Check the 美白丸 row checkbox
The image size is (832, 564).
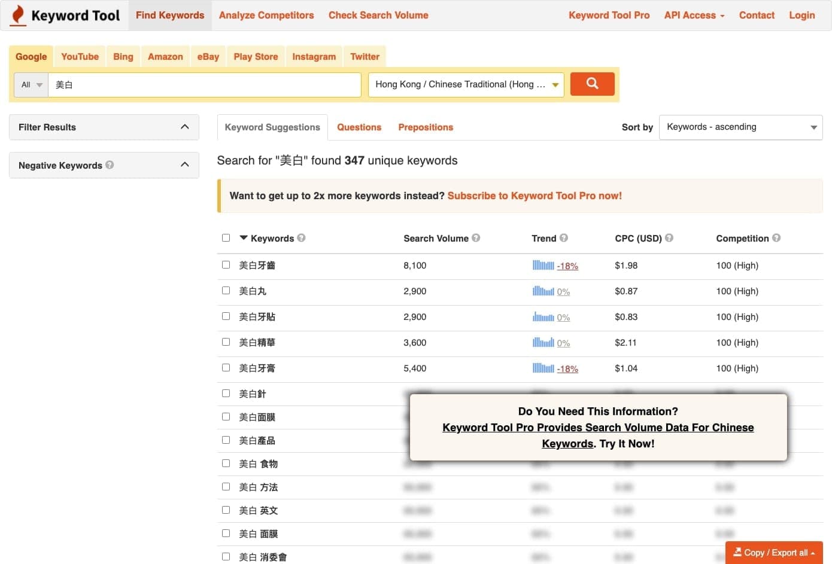(x=226, y=290)
